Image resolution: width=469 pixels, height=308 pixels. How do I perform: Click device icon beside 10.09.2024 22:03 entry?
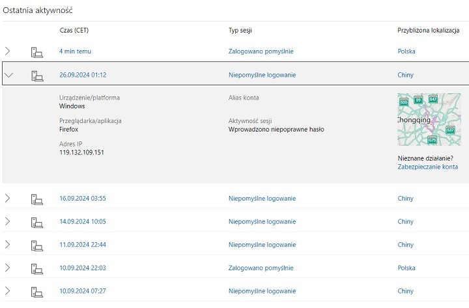click(37, 268)
